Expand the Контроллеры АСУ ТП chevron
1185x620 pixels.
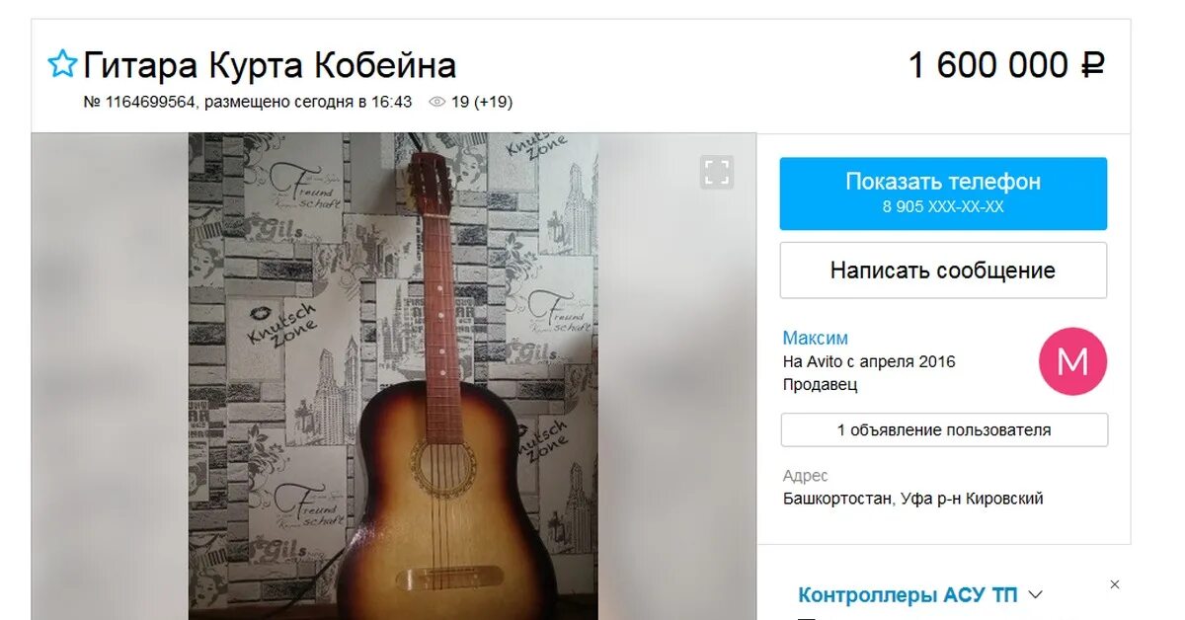coord(1035,594)
